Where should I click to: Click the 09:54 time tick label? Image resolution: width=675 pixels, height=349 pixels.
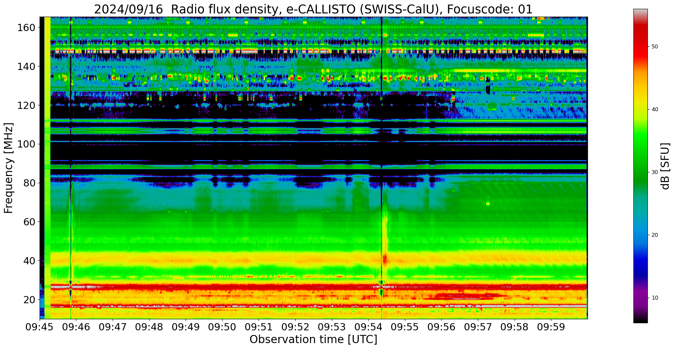368,327
